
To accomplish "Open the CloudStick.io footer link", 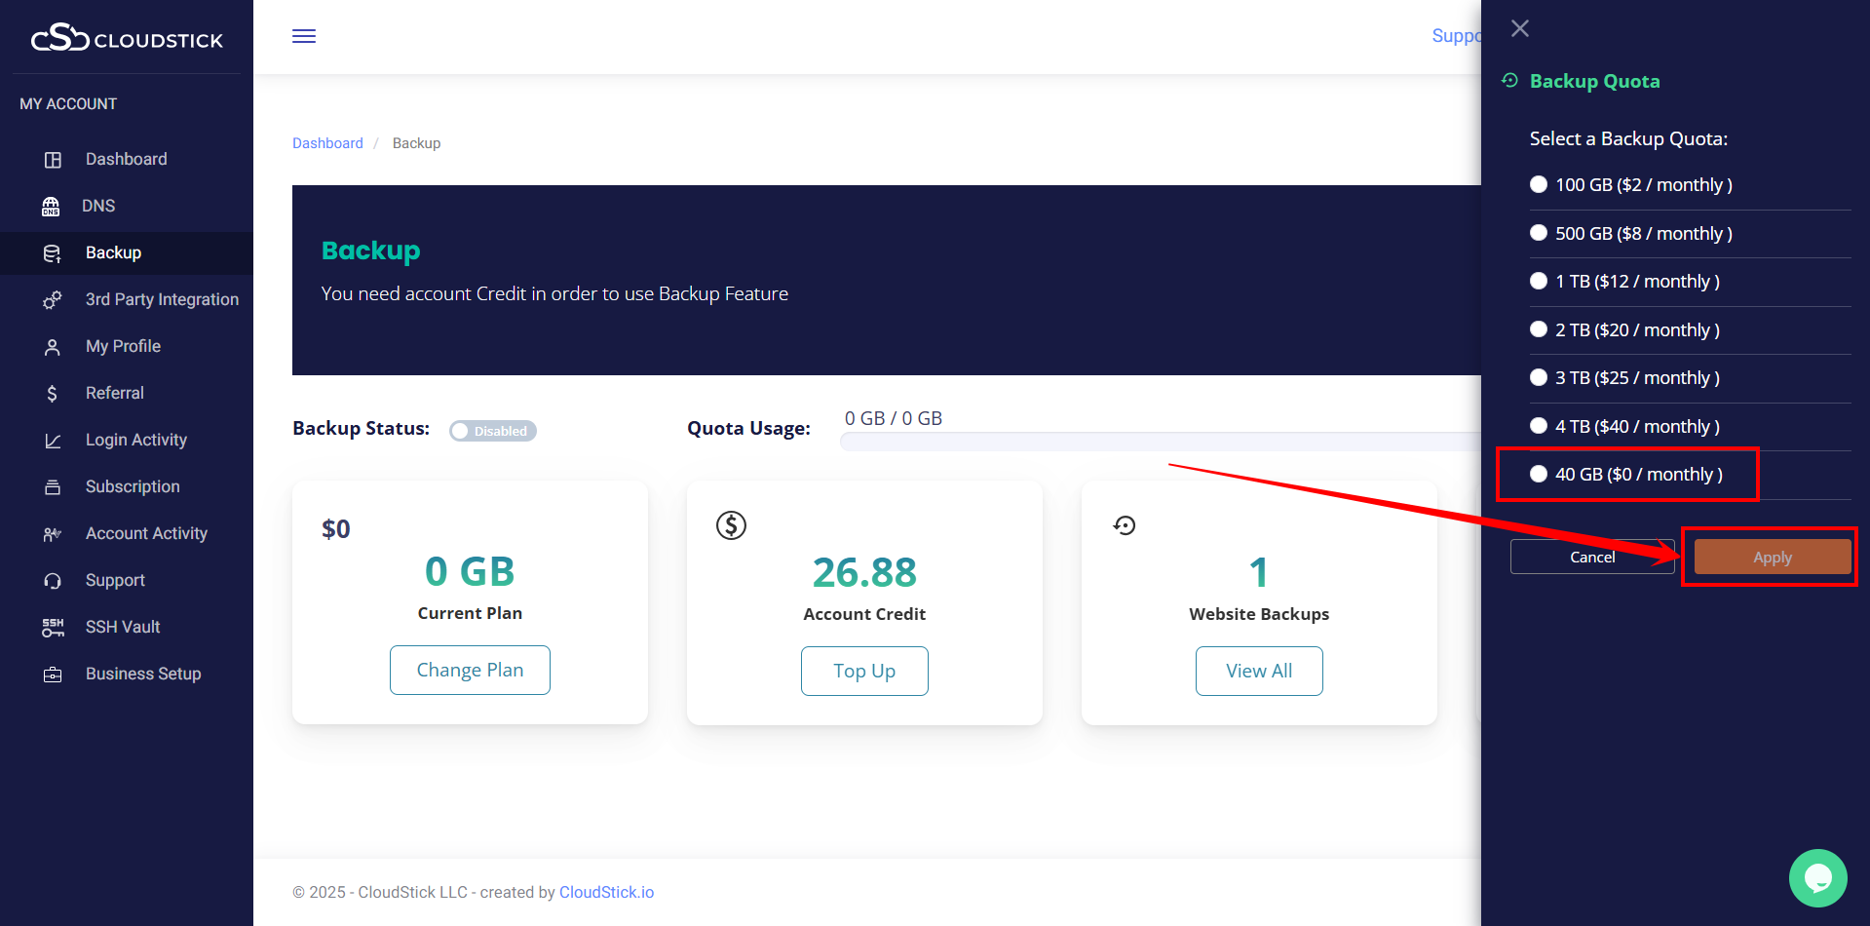I will coord(606,892).
